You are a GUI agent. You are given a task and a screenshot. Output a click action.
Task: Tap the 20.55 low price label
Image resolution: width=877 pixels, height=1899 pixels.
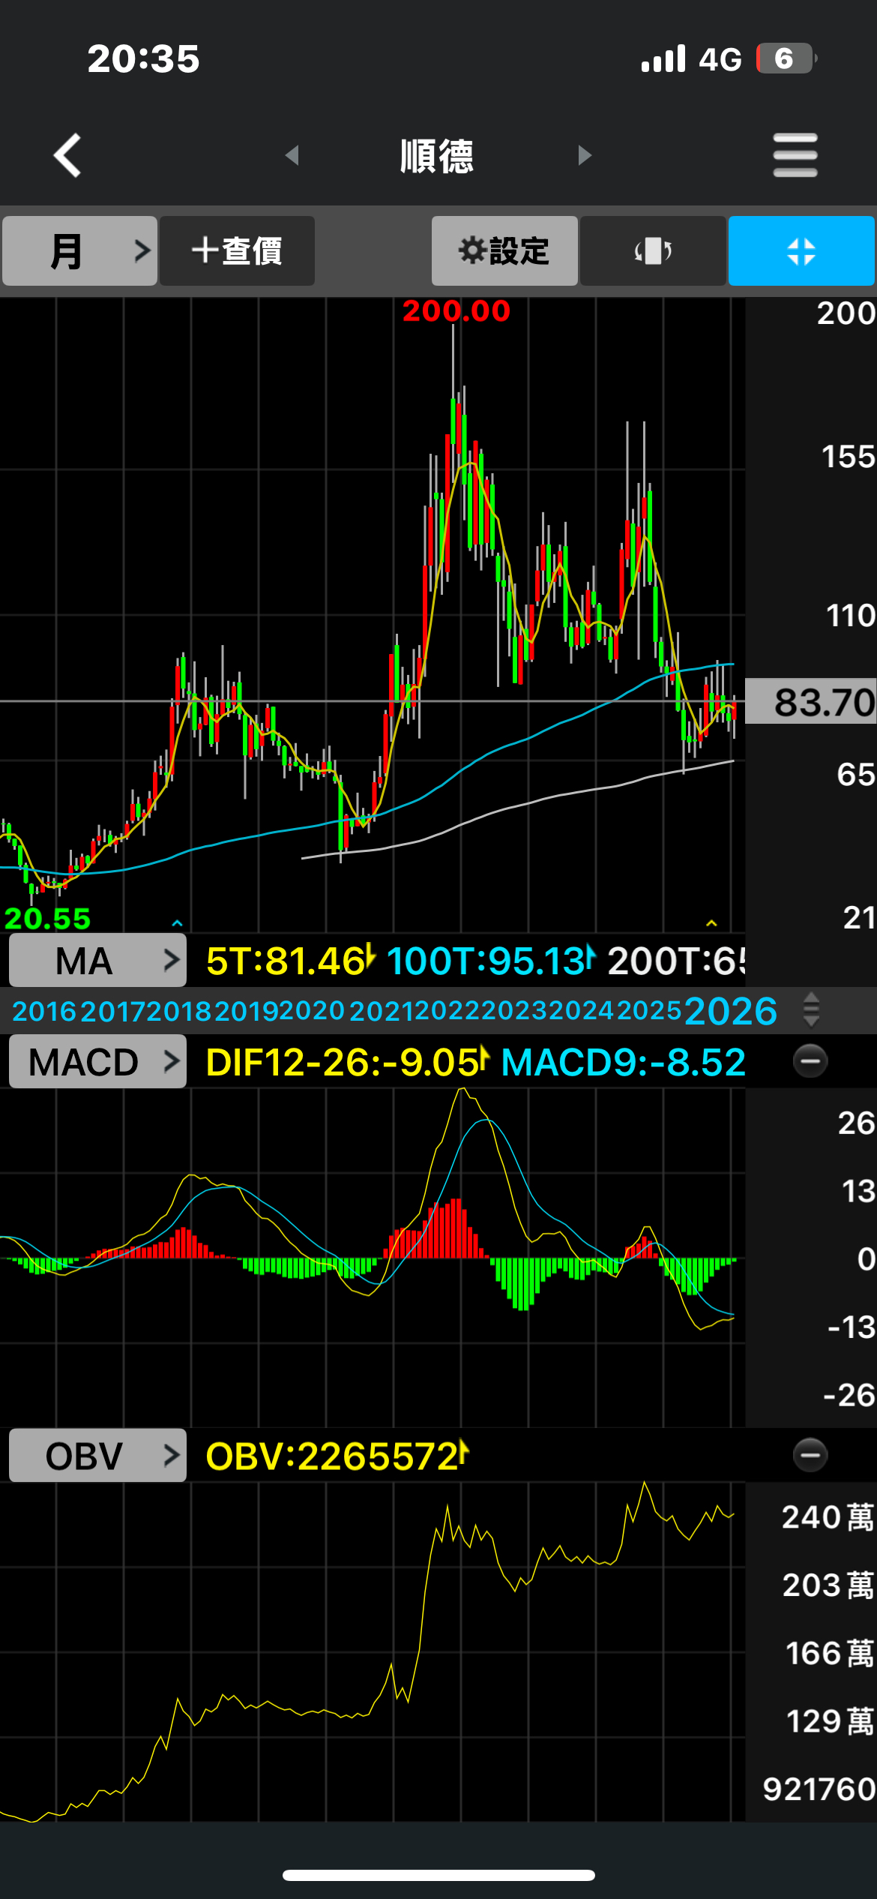pos(47,918)
